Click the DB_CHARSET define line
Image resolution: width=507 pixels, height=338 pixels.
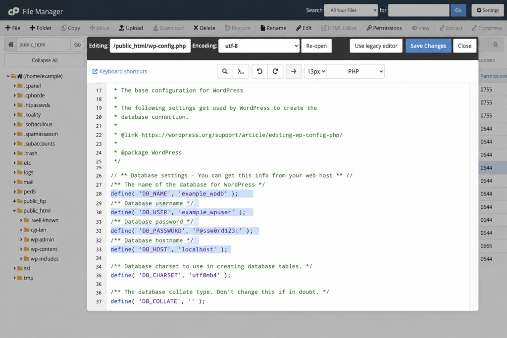(x=171, y=275)
